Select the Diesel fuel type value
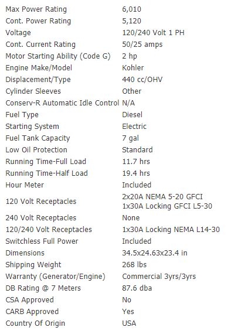The height and width of the screenshot is (334, 228). [x=132, y=115]
